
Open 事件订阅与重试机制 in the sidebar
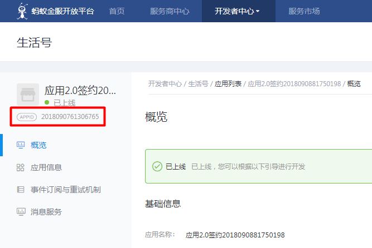66,190
